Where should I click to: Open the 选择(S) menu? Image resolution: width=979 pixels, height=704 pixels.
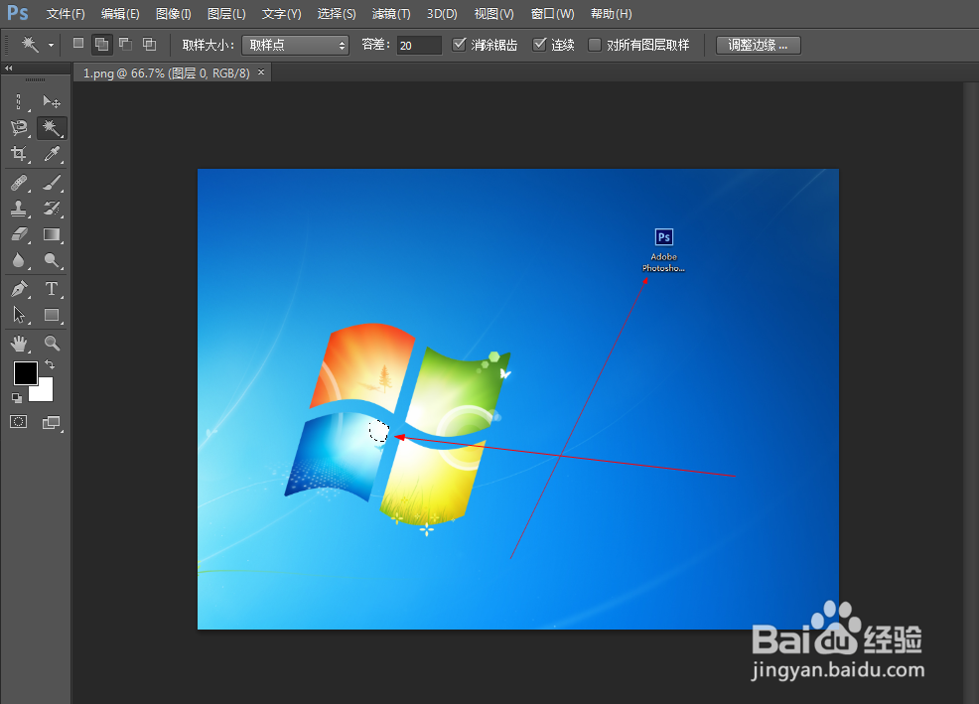point(336,14)
